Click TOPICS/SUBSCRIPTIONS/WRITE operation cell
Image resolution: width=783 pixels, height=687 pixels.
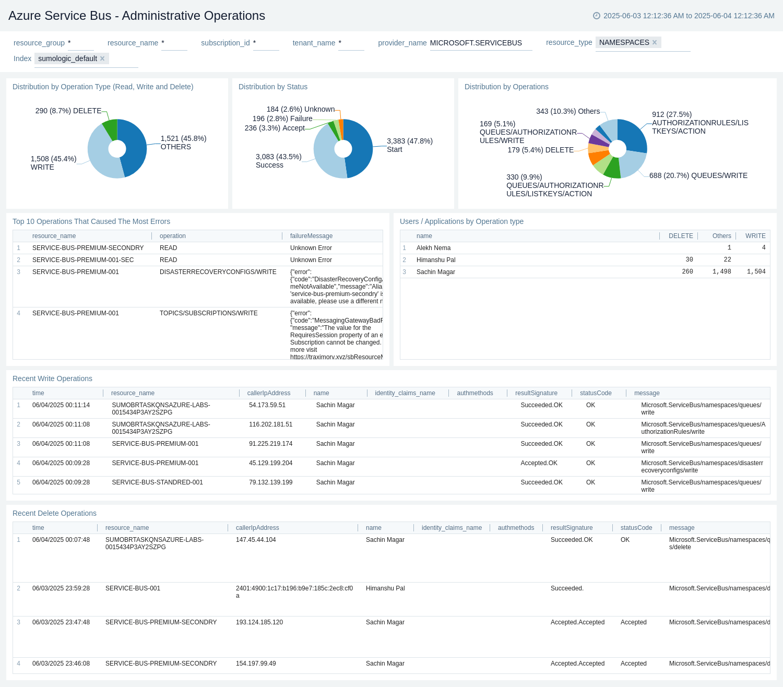(x=209, y=313)
